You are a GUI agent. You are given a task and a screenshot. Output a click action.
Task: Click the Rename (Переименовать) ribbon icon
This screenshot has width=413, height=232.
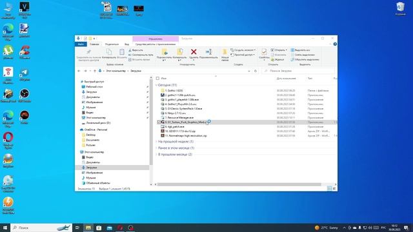(208, 52)
